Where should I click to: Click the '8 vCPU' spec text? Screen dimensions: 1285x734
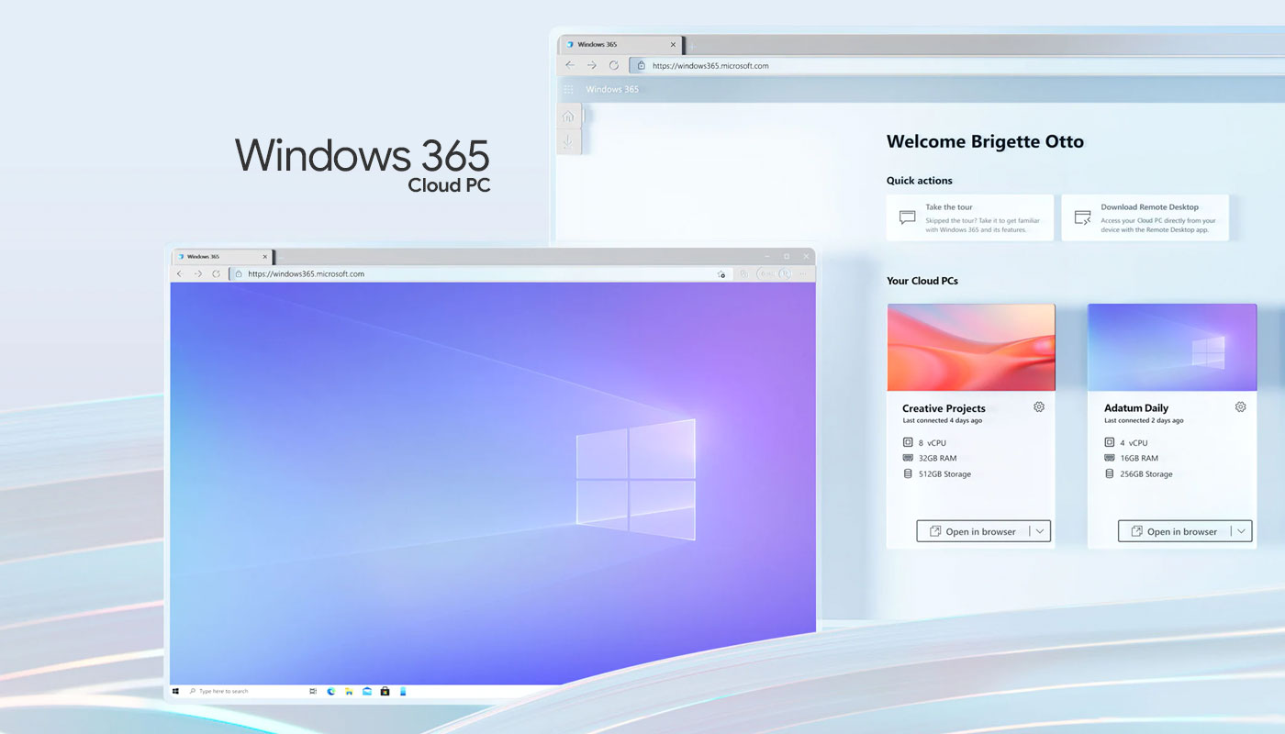click(x=933, y=442)
